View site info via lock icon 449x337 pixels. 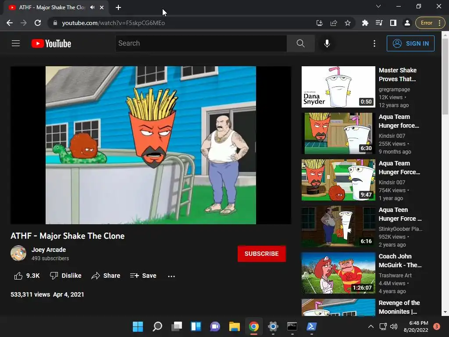click(55, 23)
